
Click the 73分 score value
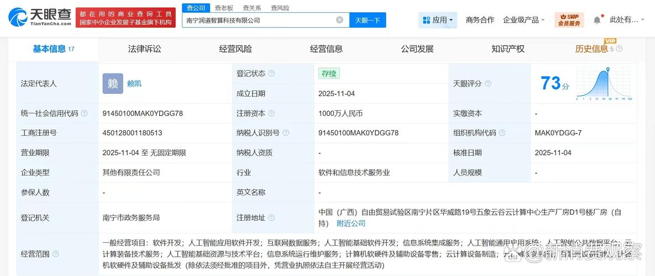(x=555, y=83)
